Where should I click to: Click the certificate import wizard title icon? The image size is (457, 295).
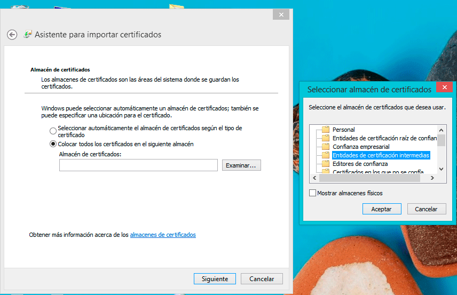28,34
